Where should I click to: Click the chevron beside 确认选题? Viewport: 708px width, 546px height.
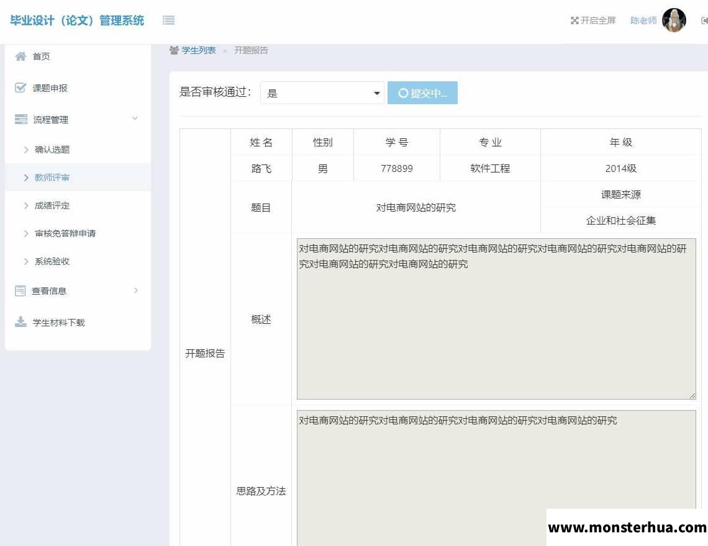(26, 150)
